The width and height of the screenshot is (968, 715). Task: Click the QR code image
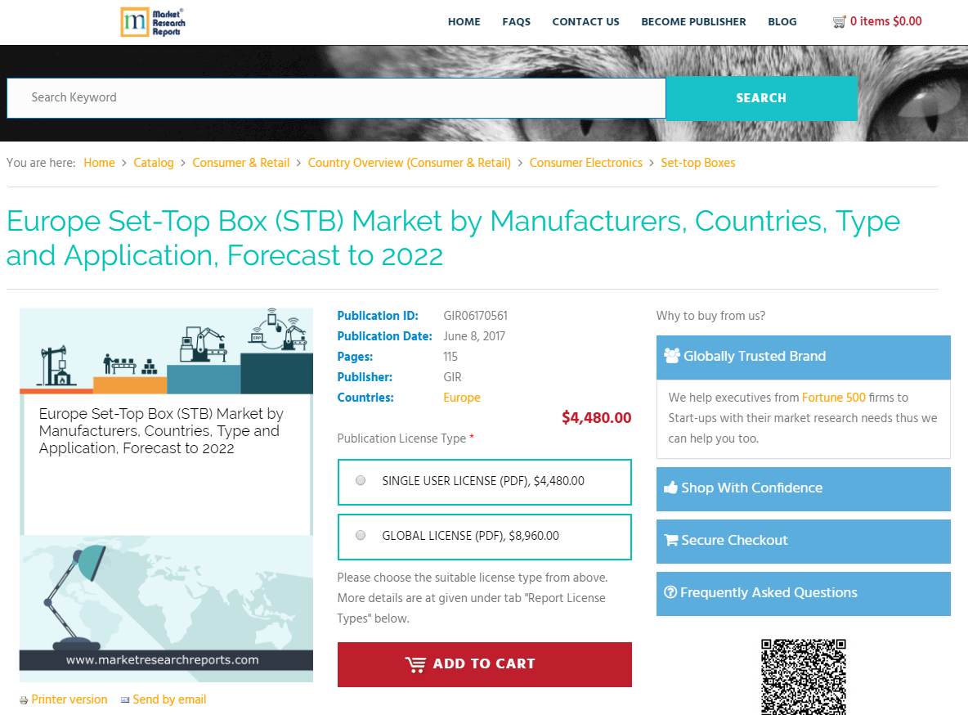coord(803,677)
